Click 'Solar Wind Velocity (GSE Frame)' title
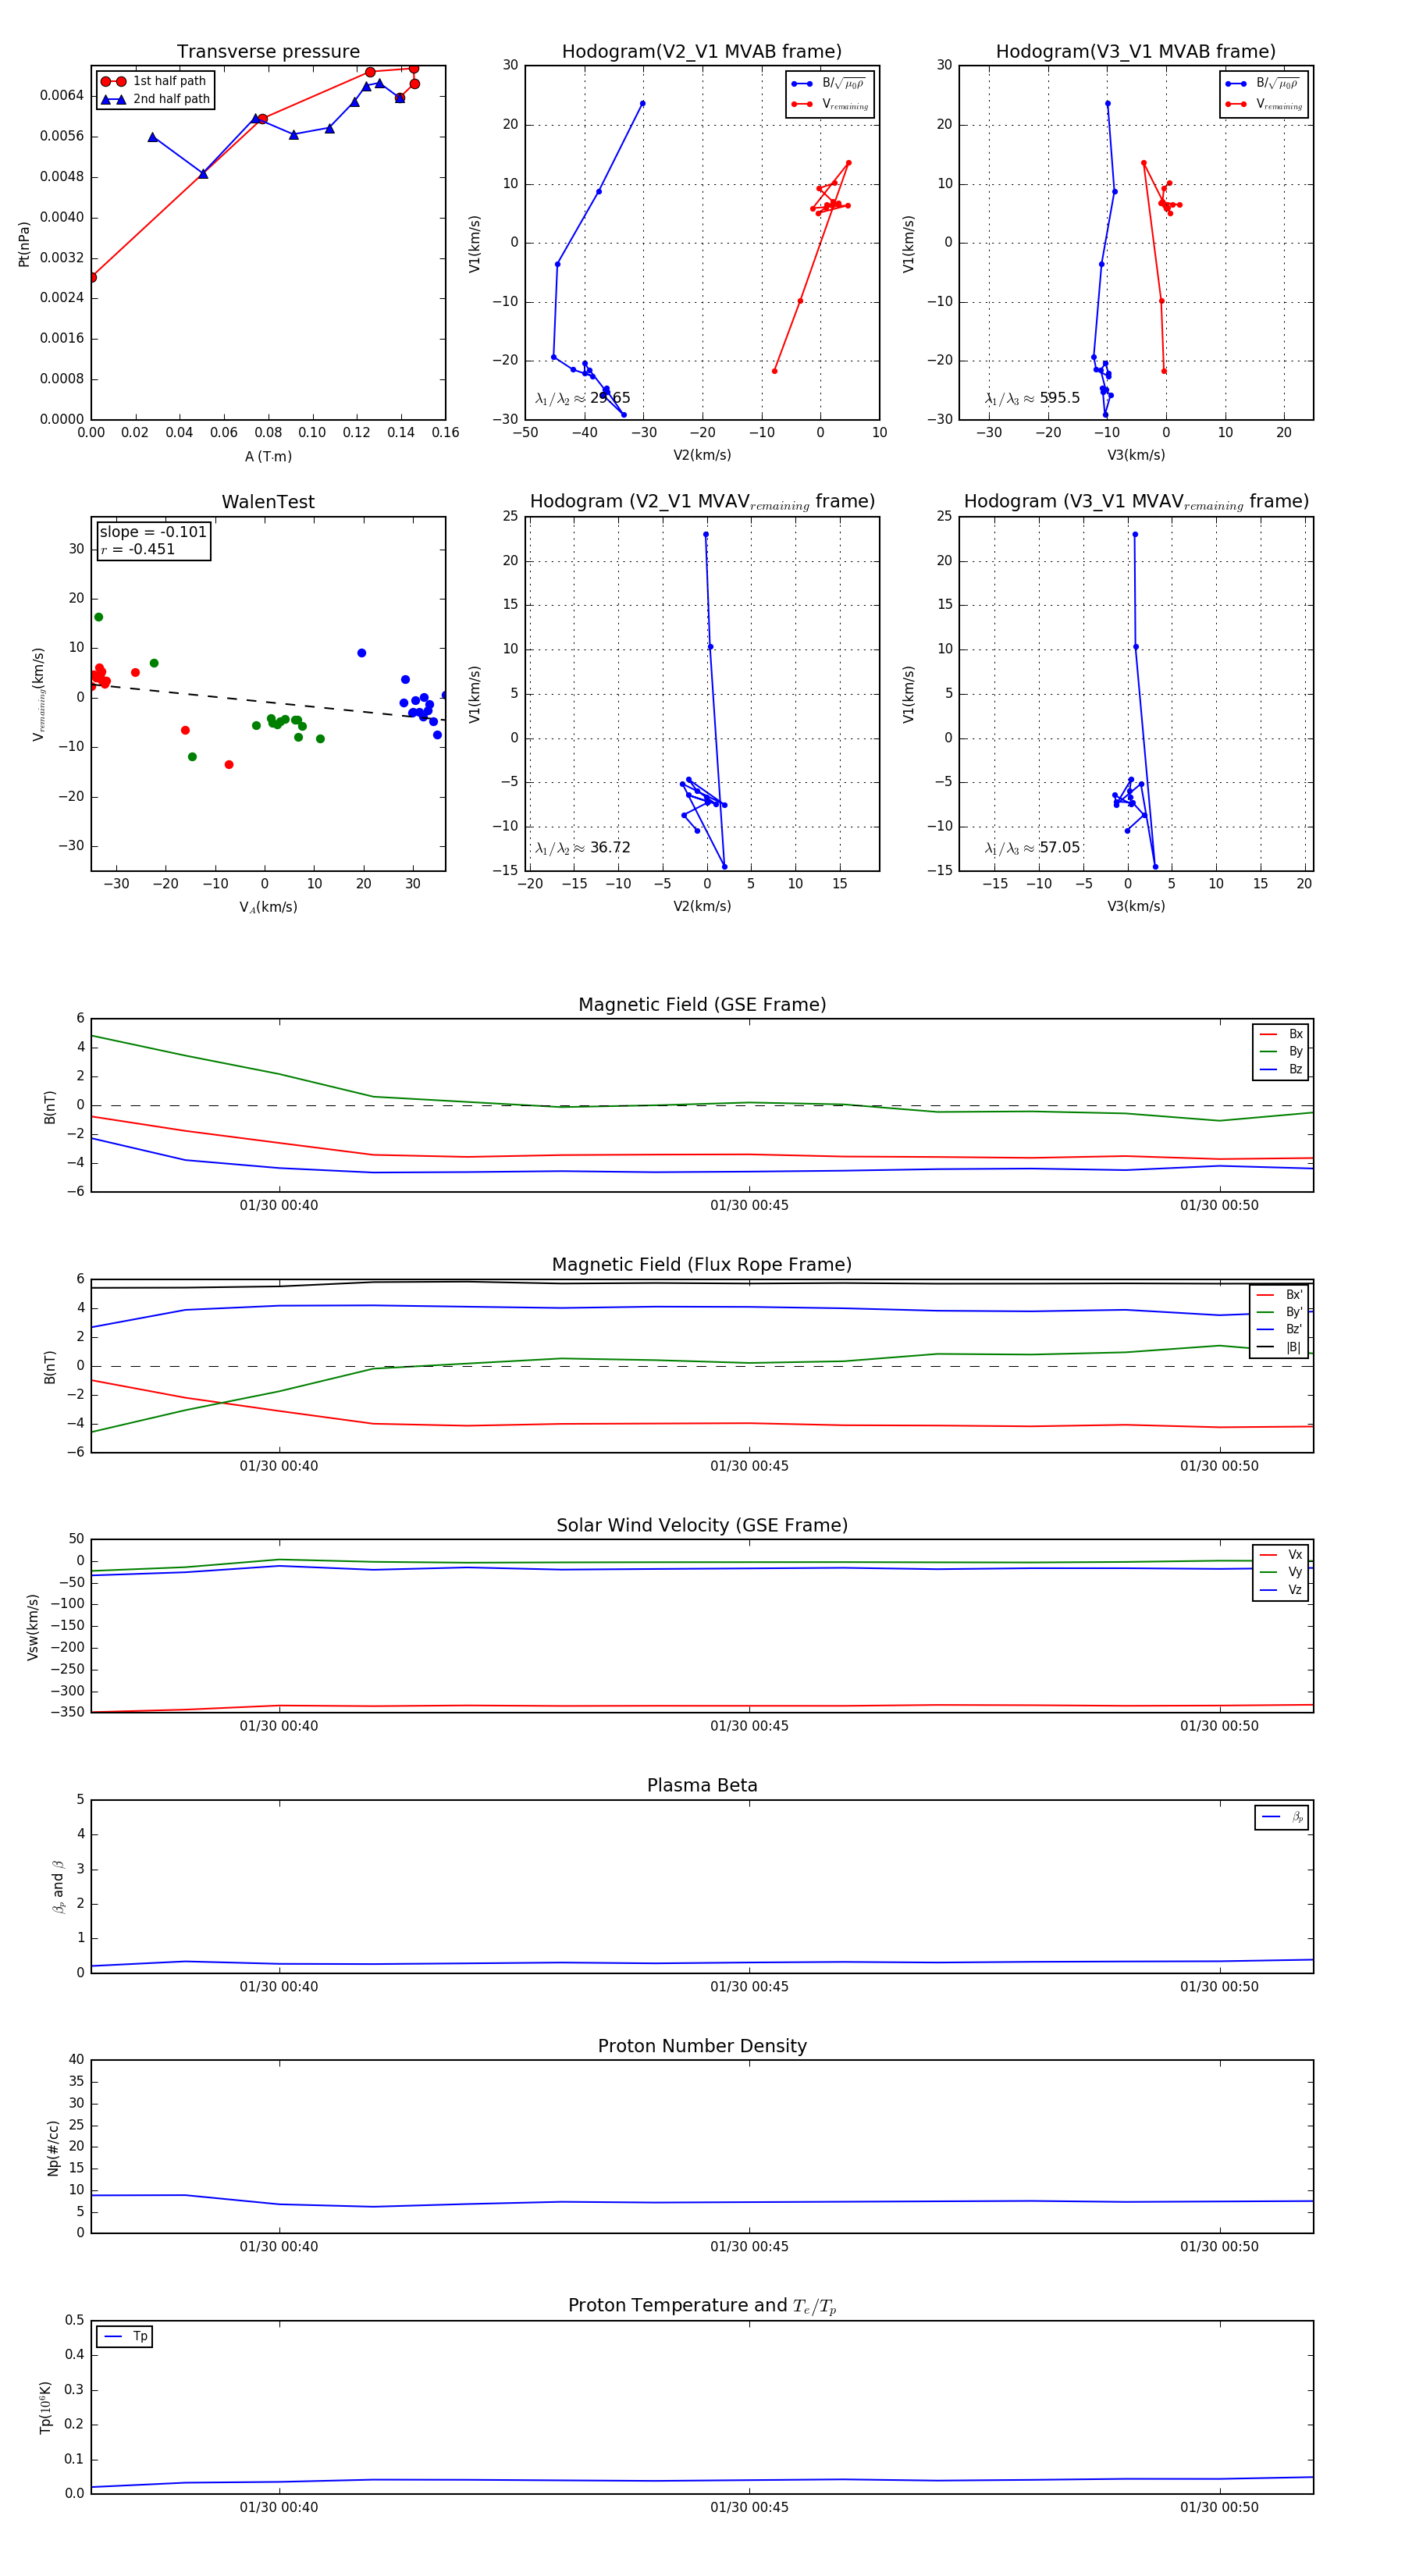Screen dimensions: 1405x2576 pos(701,1525)
